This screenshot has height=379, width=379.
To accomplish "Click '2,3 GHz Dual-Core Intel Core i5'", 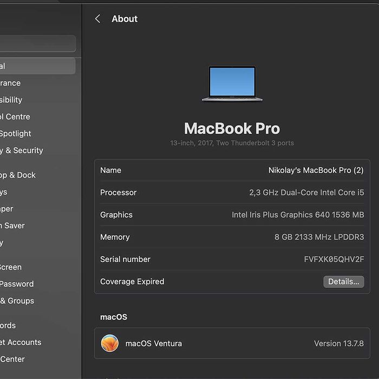I will click(306, 192).
